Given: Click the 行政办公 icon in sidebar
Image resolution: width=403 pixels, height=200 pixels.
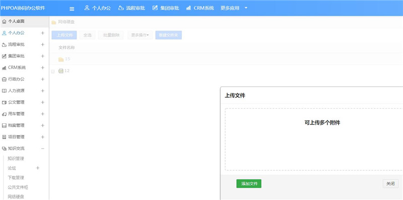Looking at the screenshot, I should [4, 79].
